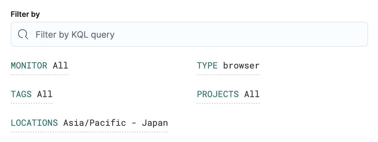Select the All value next to TAGS
The width and height of the screenshot is (378, 142).
click(x=45, y=94)
